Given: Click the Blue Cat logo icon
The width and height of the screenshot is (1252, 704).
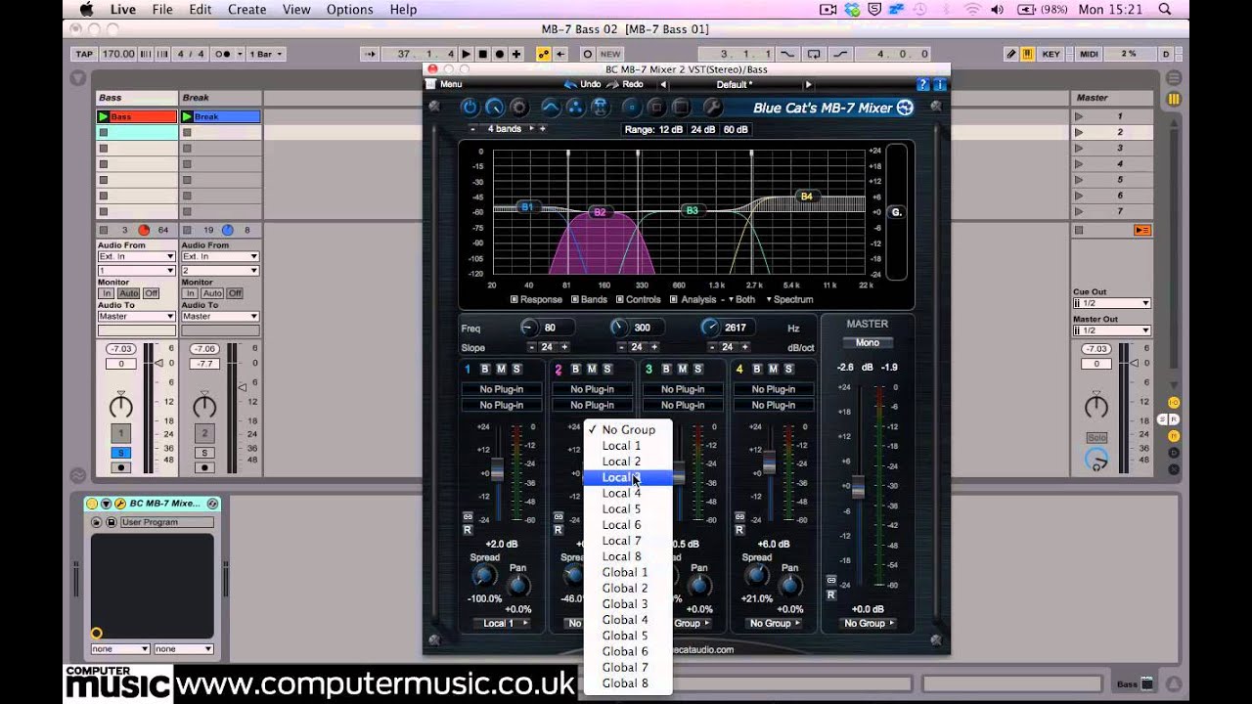Looking at the screenshot, I should pyautogui.click(x=906, y=108).
